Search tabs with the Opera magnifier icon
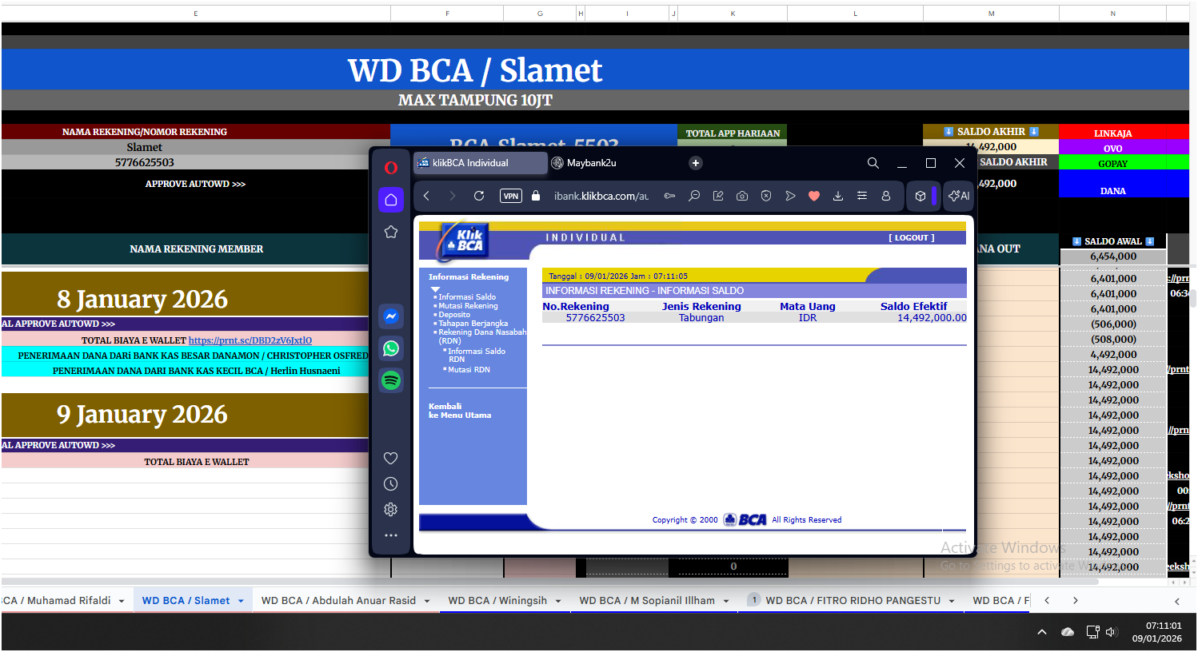The height and width of the screenshot is (652, 1198). pyautogui.click(x=873, y=163)
